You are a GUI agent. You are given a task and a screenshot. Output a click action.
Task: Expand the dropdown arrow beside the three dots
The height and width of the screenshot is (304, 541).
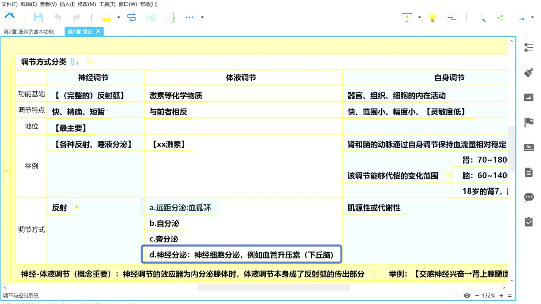[202, 17]
